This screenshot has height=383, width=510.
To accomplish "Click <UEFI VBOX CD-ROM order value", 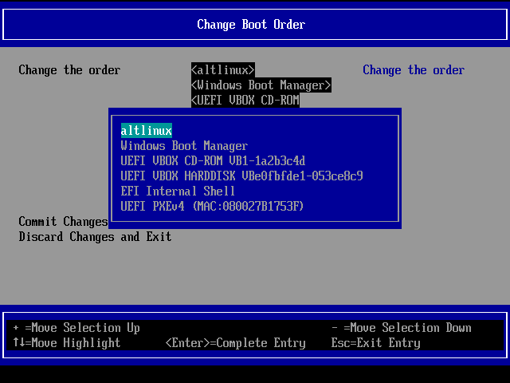I will pos(245,100).
